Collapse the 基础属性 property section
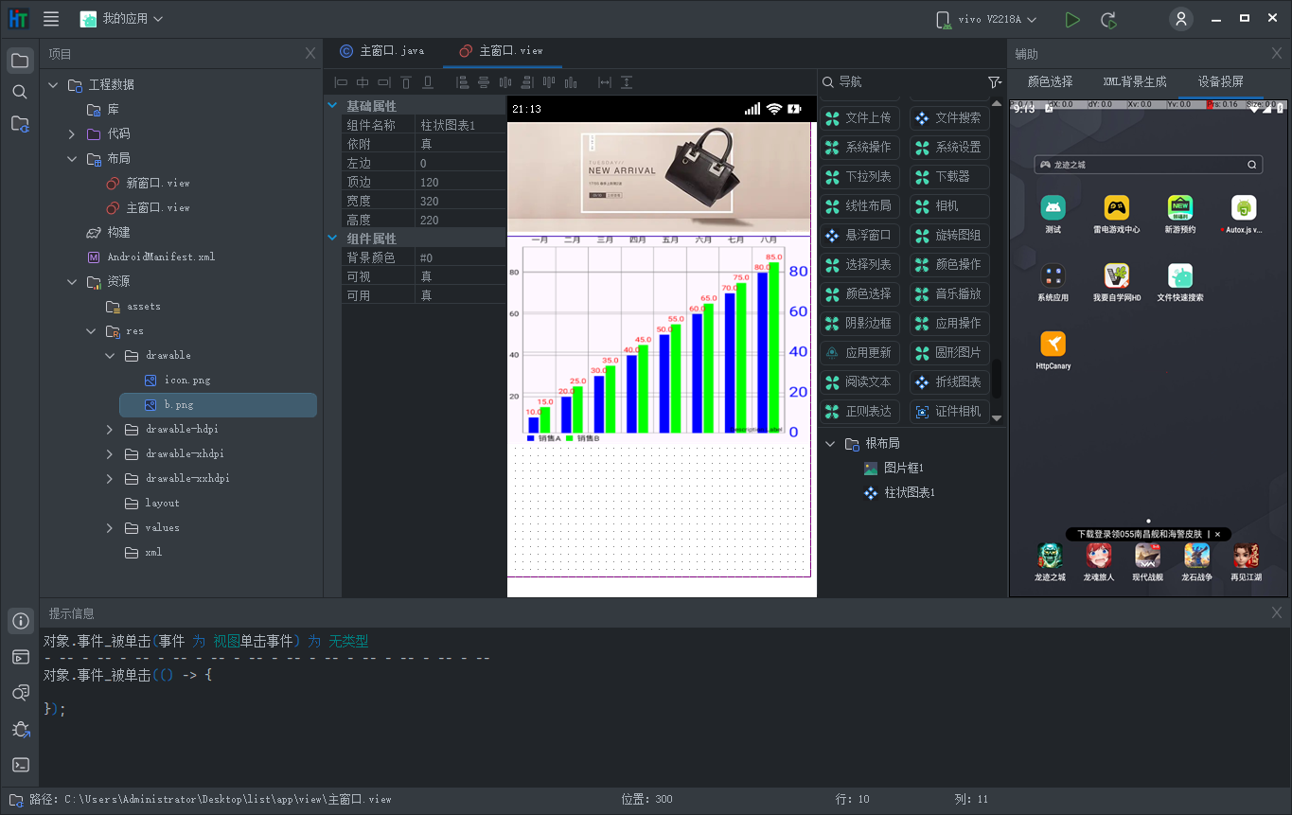The height and width of the screenshot is (815, 1292). pos(332,106)
